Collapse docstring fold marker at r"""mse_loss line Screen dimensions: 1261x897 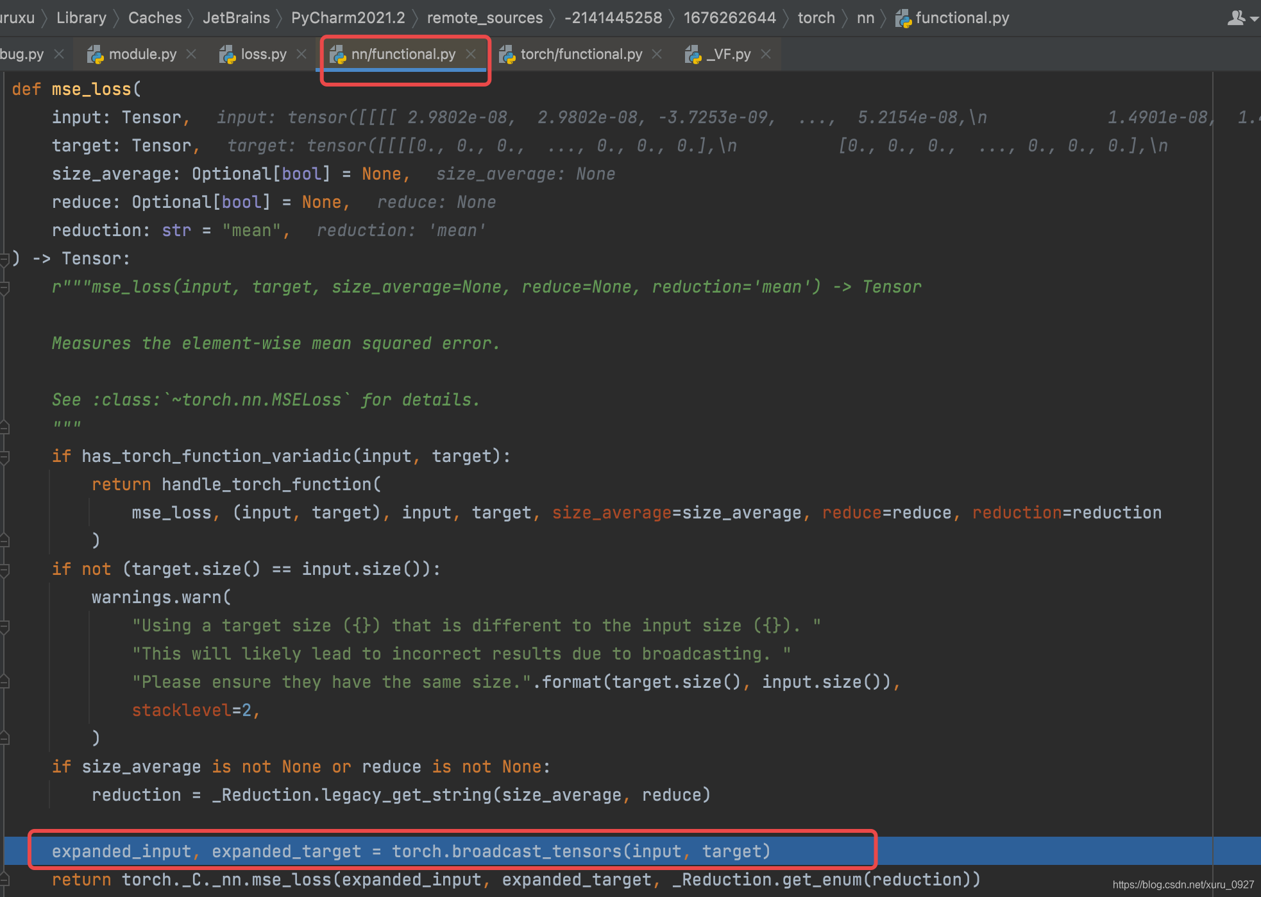pyautogui.click(x=4, y=289)
